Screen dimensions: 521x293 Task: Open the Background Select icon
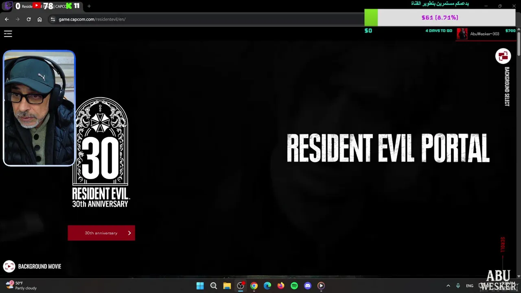503,56
